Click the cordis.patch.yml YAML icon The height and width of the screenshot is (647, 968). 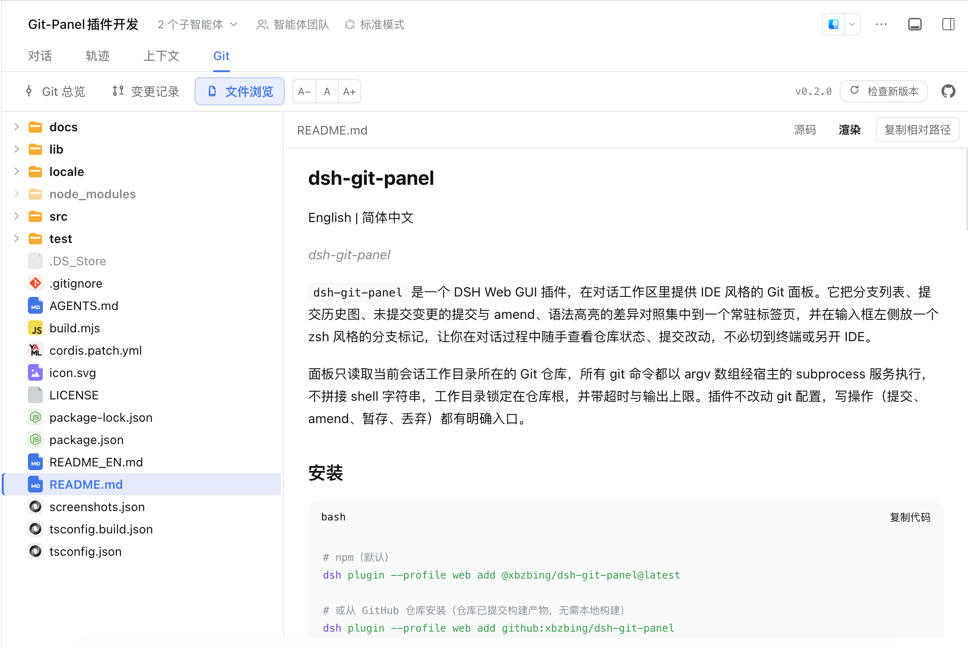pos(35,350)
